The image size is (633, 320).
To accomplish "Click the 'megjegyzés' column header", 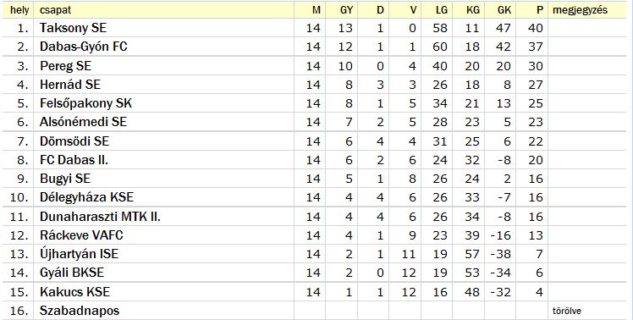I will click(580, 10).
